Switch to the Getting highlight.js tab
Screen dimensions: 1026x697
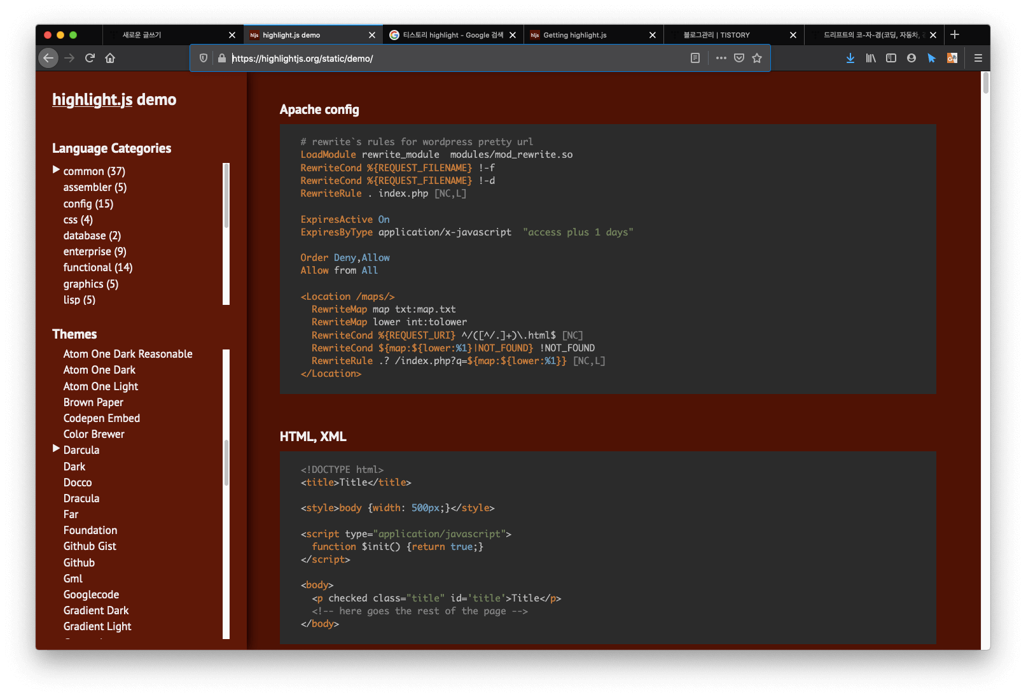tap(594, 35)
